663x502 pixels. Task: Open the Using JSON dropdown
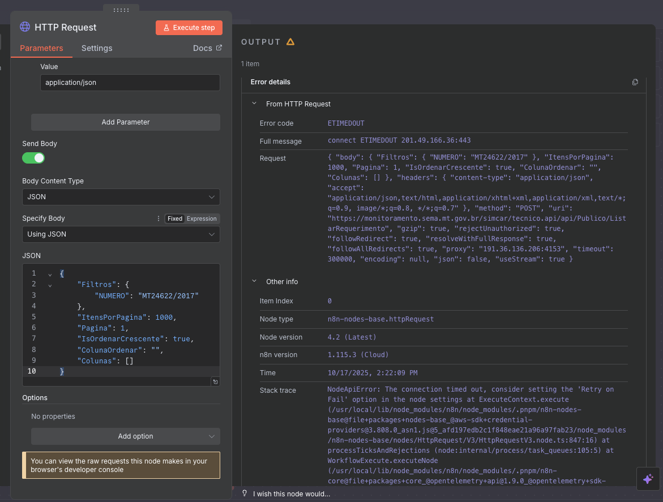(x=121, y=234)
